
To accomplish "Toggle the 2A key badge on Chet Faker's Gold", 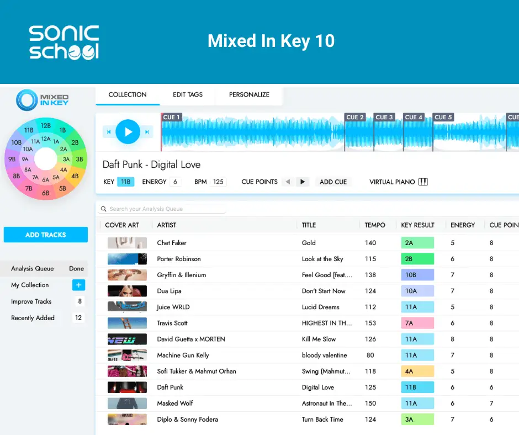I will point(417,242).
